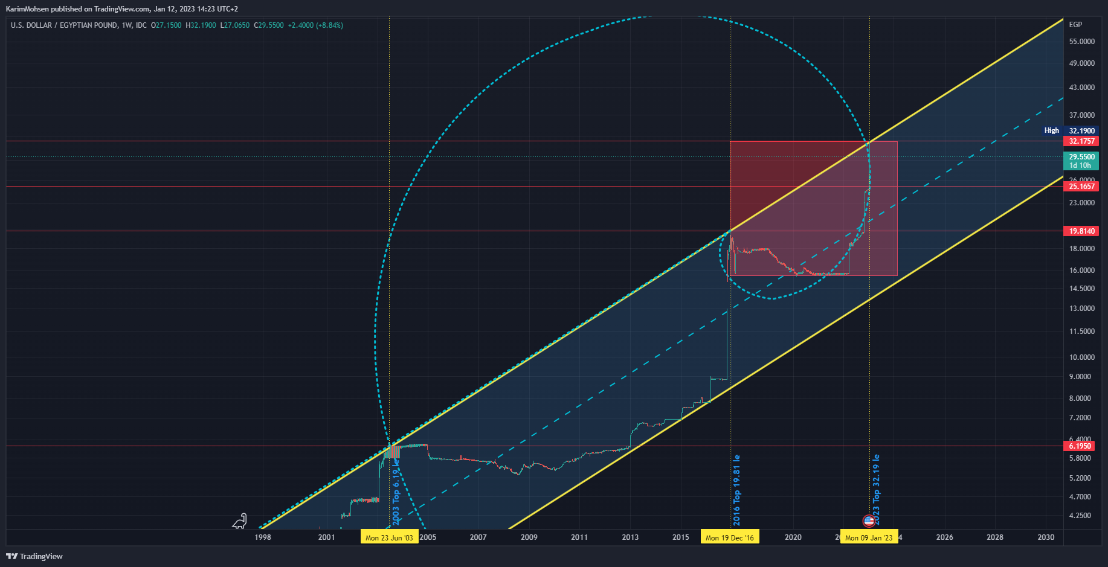The image size is (1108, 567).
Task: Click the year 2026 on the time axis
Action: coord(945,537)
